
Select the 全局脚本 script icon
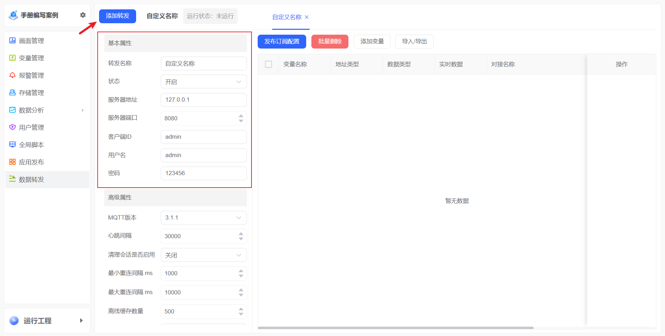point(12,145)
